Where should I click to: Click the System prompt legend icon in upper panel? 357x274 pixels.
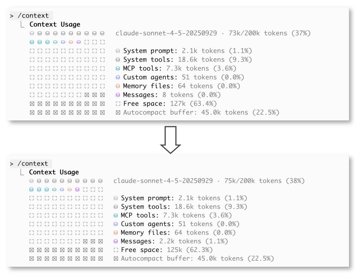pos(118,51)
